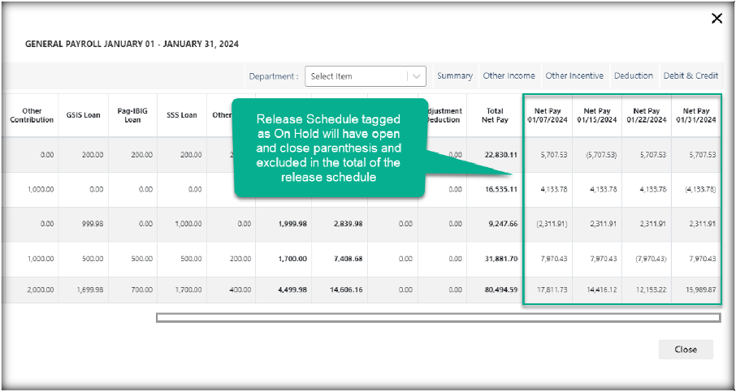
Task: Click the Net Pay 01/15/2024 column header
Action: coord(597,115)
